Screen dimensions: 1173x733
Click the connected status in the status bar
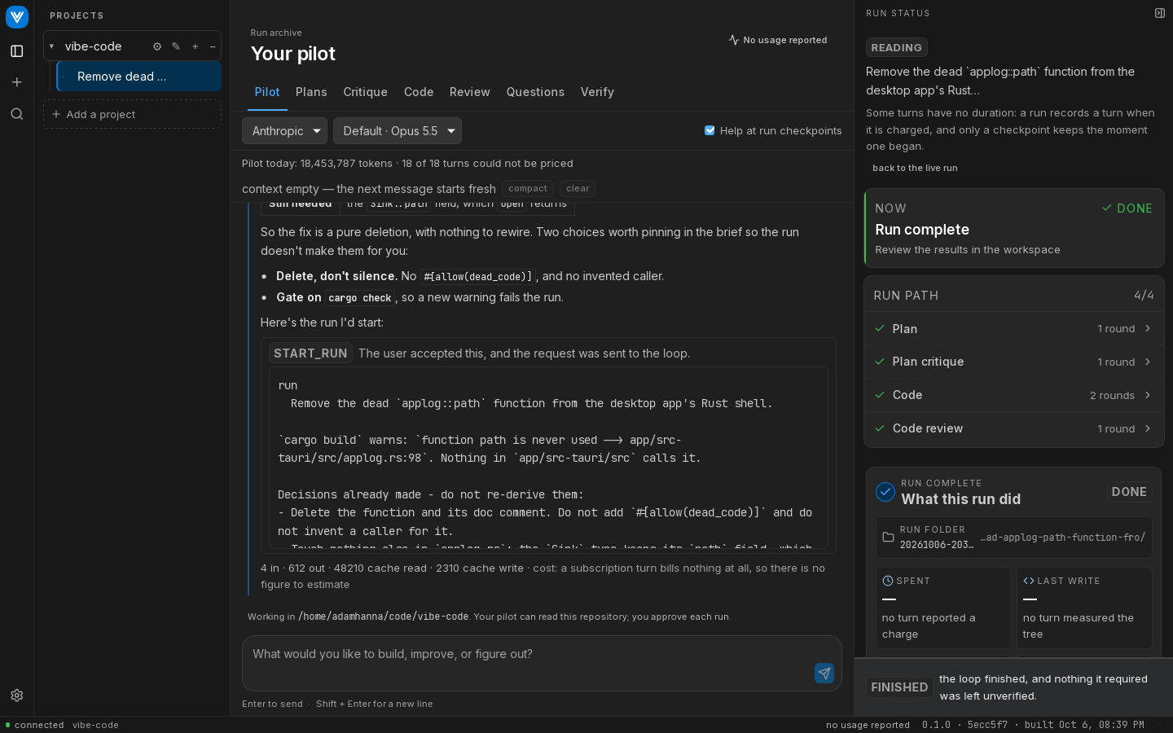pos(34,725)
